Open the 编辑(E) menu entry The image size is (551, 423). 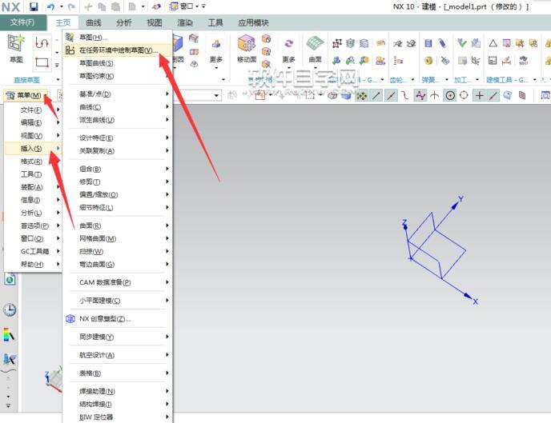pos(33,122)
